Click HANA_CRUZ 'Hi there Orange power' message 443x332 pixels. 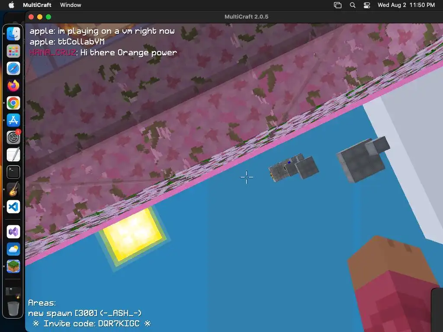[x=103, y=53]
